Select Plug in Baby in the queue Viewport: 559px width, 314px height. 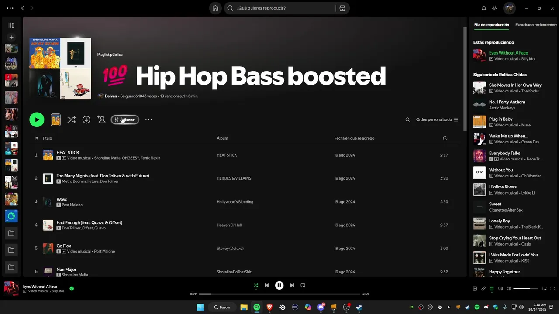509,122
